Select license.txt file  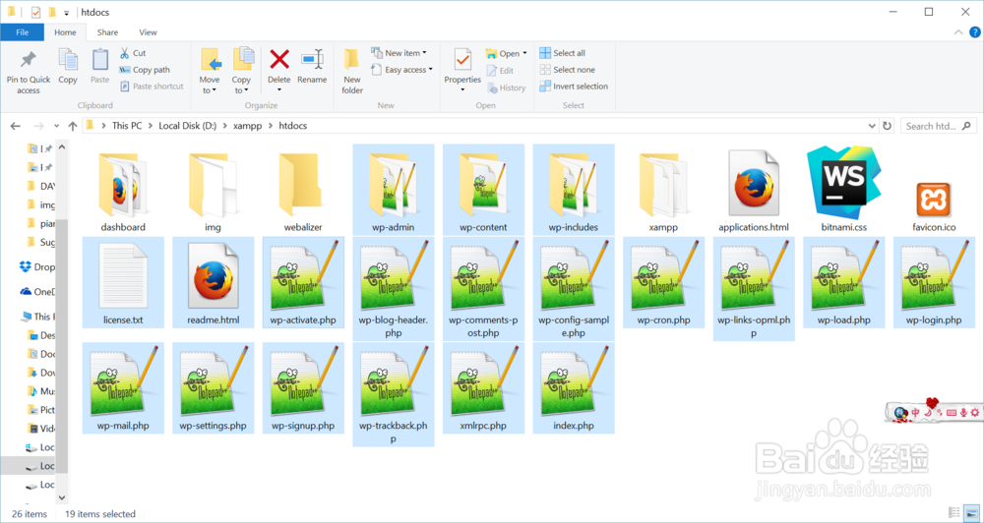123,282
